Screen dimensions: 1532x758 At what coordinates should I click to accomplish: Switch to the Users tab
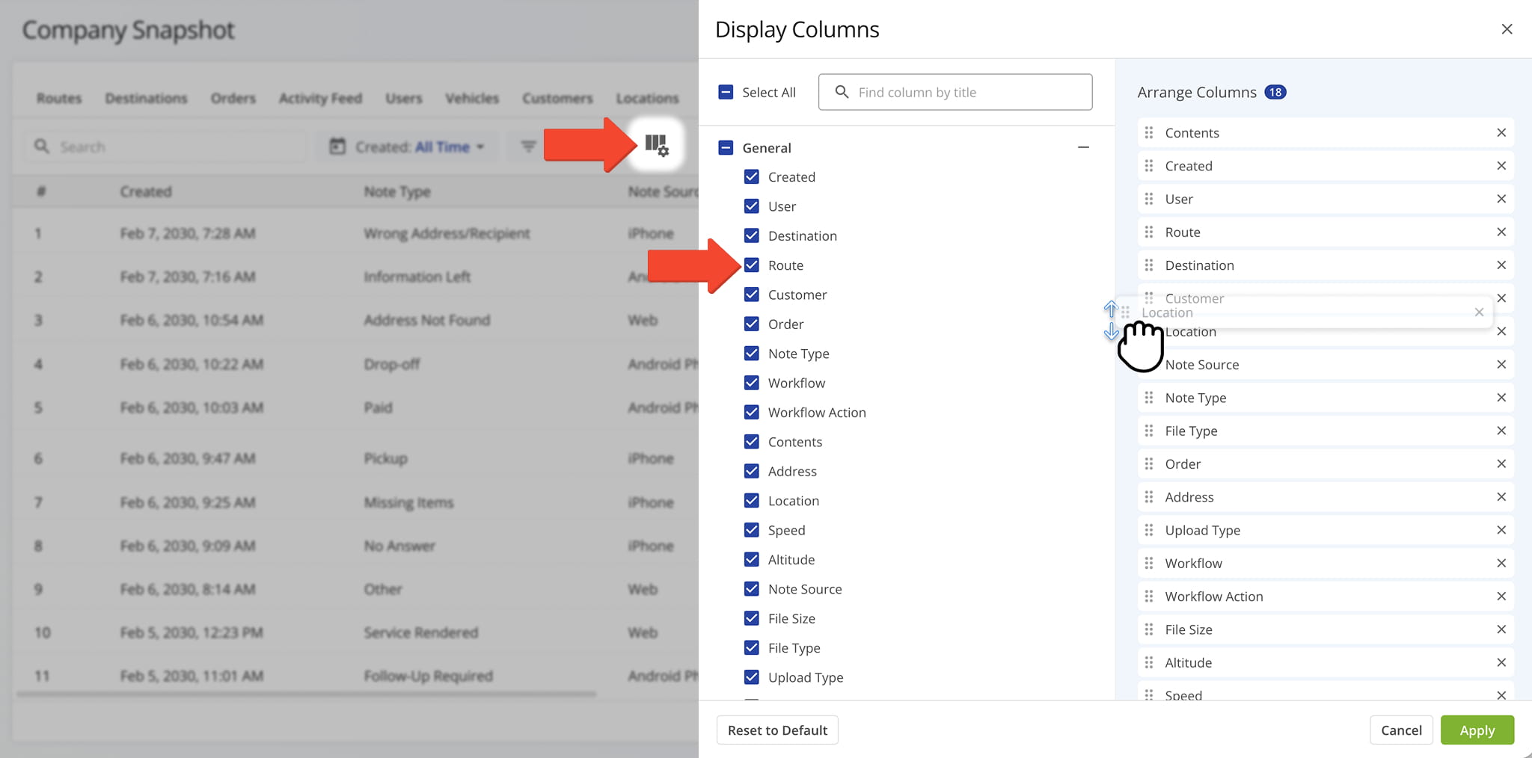(x=404, y=98)
